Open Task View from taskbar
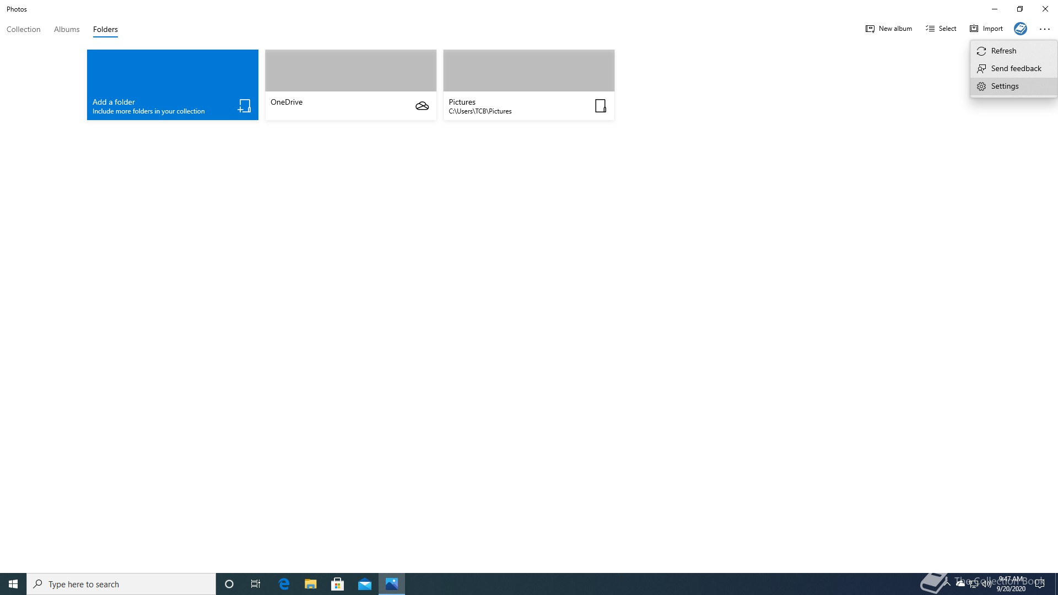Viewport: 1058px width, 595px height. click(256, 584)
